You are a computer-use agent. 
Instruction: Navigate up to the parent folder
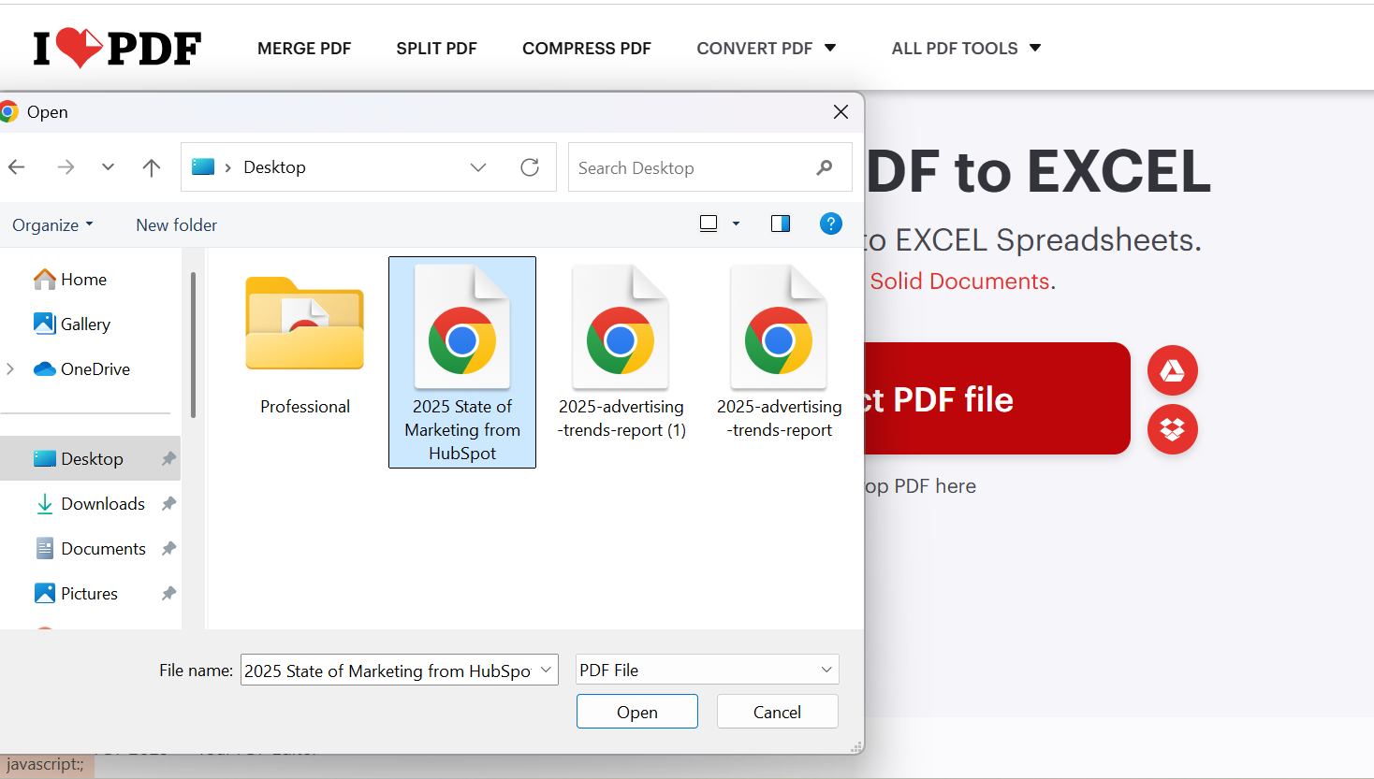click(x=151, y=166)
